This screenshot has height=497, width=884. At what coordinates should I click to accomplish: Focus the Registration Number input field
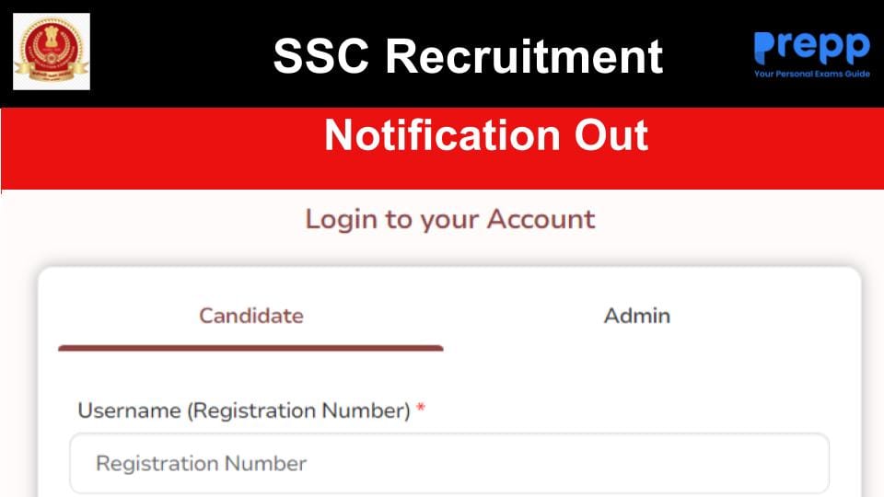tap(449, 463)
